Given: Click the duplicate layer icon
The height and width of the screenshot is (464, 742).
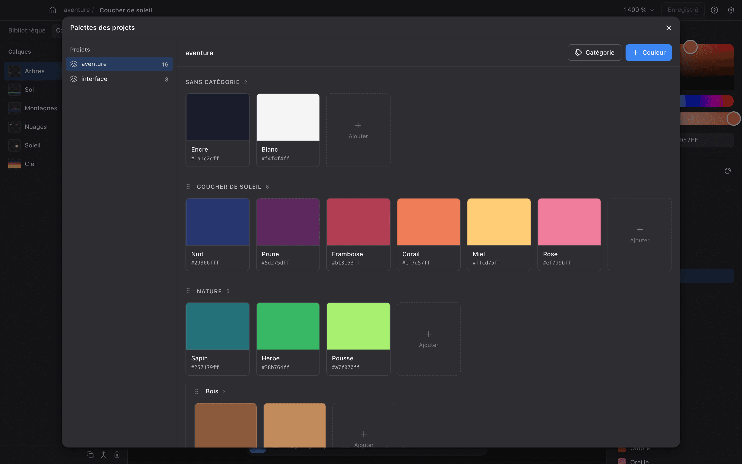Looking at the screenshot, I should pyautogui.click(x=90, y=455).
